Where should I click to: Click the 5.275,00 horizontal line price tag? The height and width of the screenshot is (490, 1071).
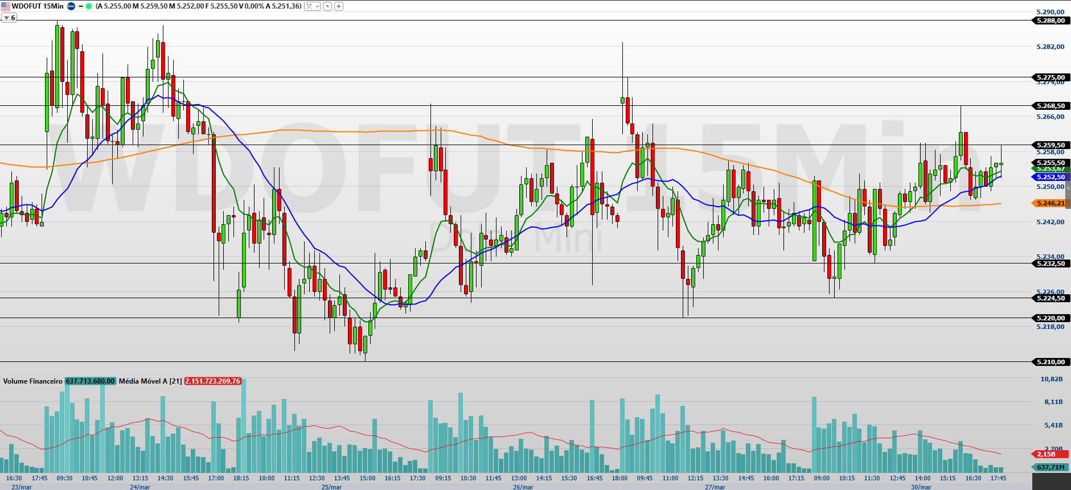point(1051,77)
